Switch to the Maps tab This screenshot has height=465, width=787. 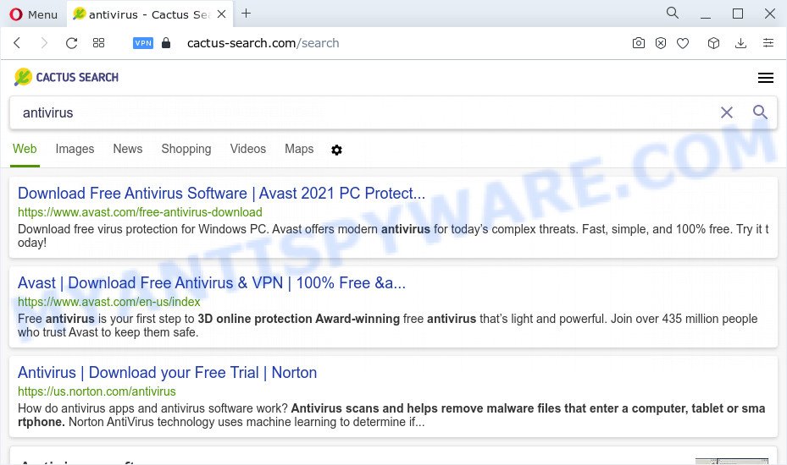pyautogui.click(x=299, y=149)
